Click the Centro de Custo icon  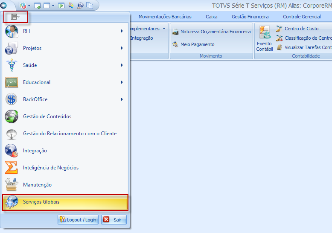(279, 29)
